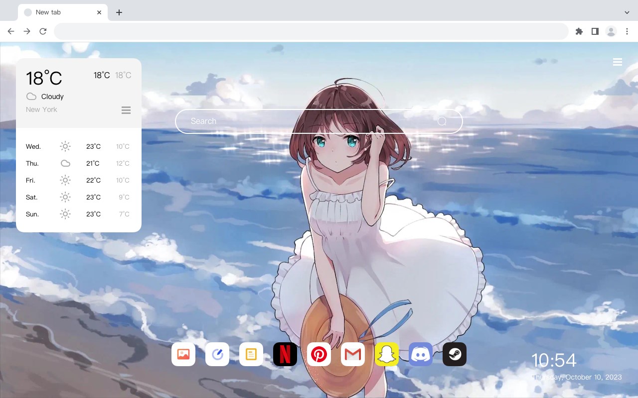
Task: Click the 10:54 clock display
Action: [554, 360]
